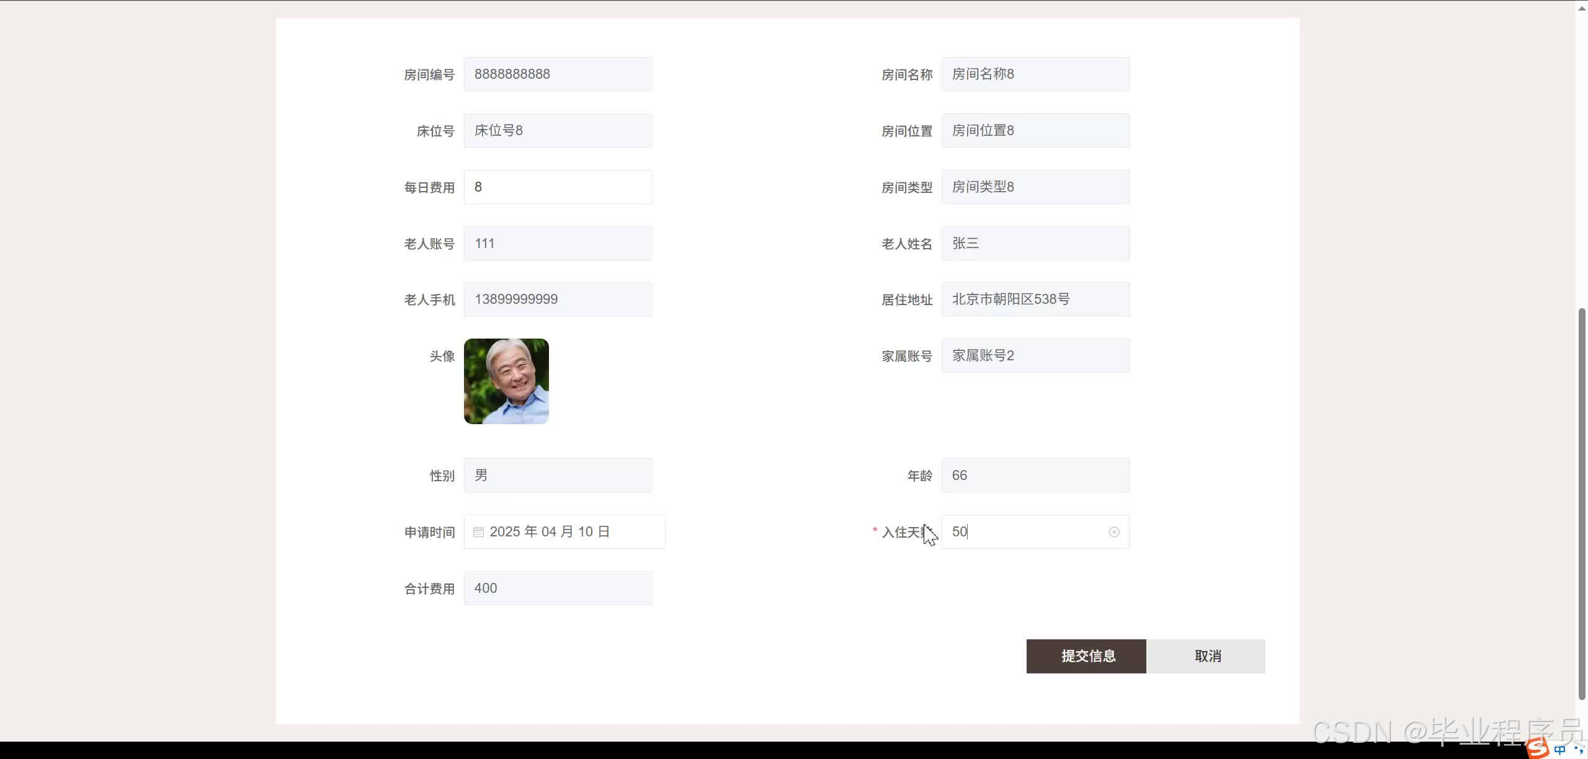Screen dimensions: 1588x759
Task: Click the 性别 field showing 男
Action: 556,475
